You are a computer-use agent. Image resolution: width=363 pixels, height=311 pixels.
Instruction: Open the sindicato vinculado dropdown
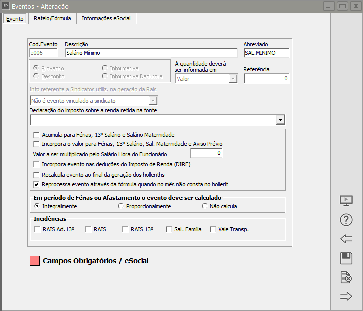click(x=152, y=101)
